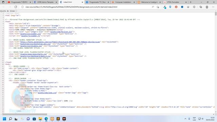Viewport: 217px width, 122px height.
Task: Toggle the Ajuste de línea checkbox
Action: click(16, 11)
